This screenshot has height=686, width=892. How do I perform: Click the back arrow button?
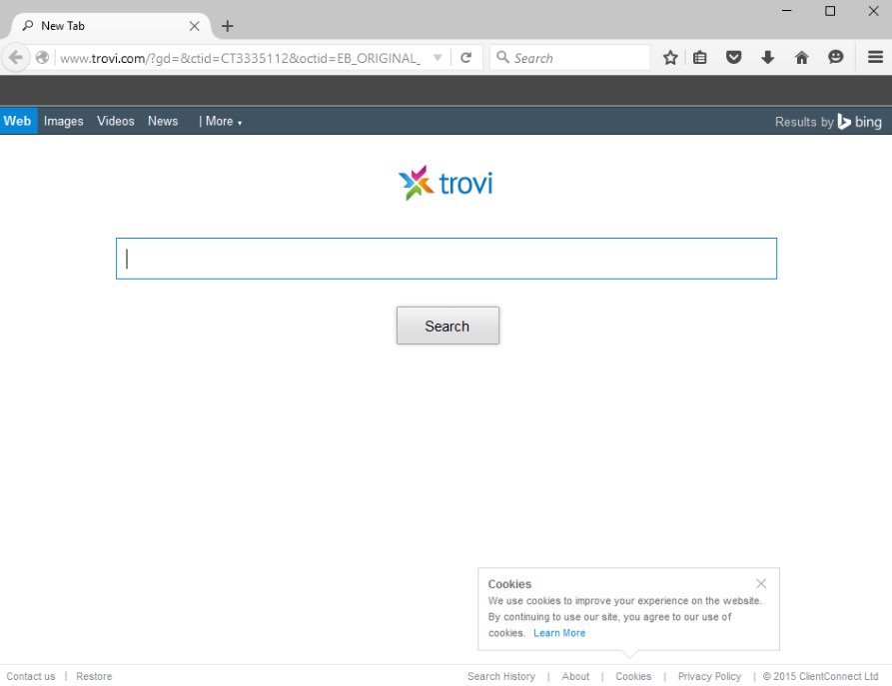coord(16,58)
